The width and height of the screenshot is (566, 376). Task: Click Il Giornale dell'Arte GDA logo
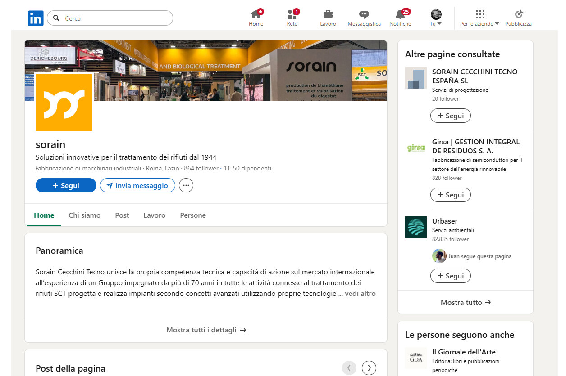(415, 358)
